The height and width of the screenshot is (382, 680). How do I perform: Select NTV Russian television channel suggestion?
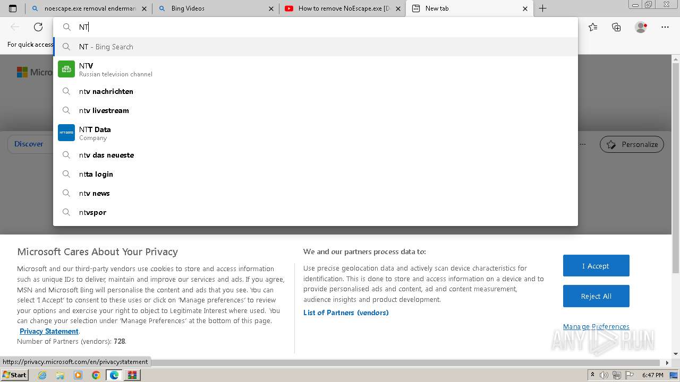pos(316,70)
